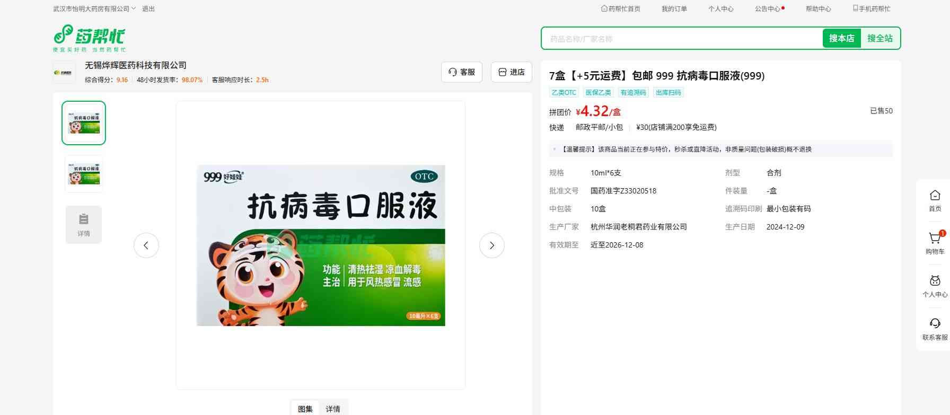Image resolution: width=950 pixels, height=415 pixels.
Task: Click the 联系客服 headset sidebar icon
Action: [x=935, y=324]
